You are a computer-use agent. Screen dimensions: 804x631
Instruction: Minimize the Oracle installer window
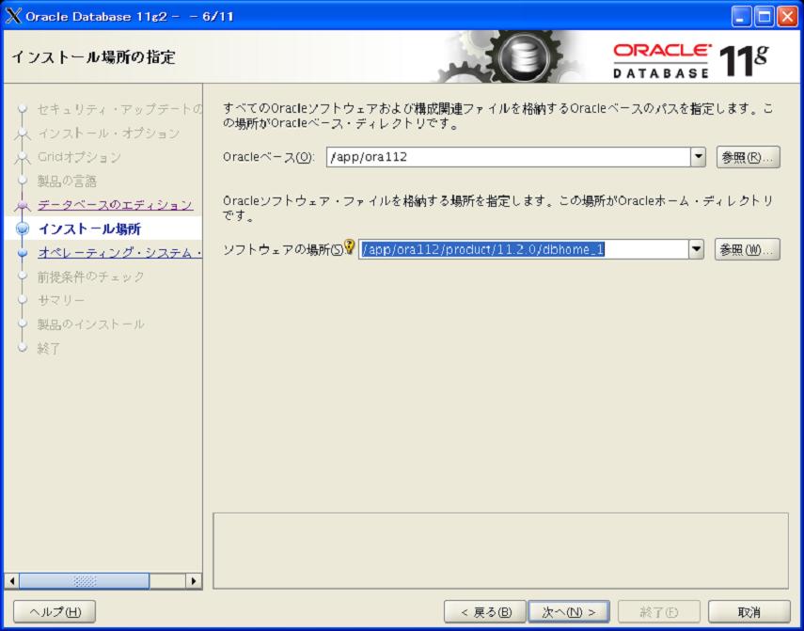[x=740, y=17]
